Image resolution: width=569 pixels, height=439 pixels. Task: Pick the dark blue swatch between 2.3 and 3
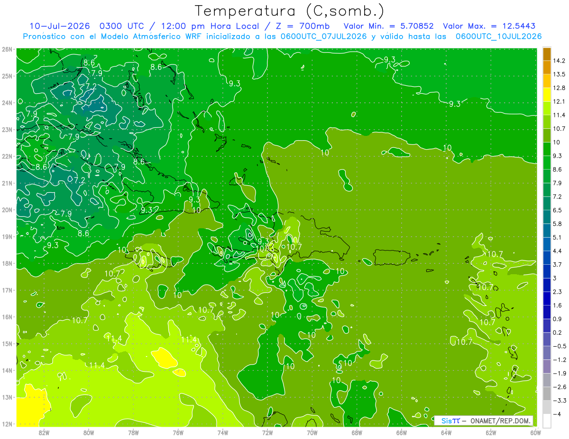point(547,285)
